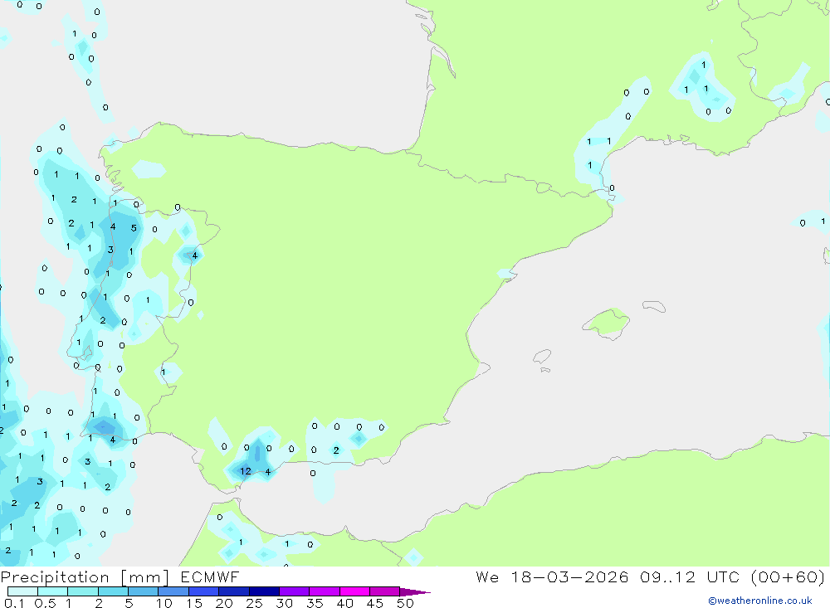830x608 pixels.
Task: Select the 25–30 mm navy legend swatch
Action: (x=264, y=592)
